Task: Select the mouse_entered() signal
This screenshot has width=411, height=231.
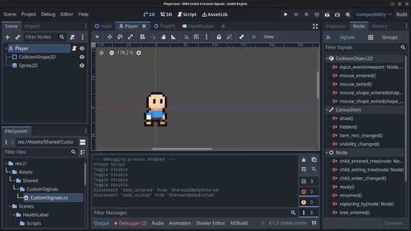Action: (x=358, y=76)
